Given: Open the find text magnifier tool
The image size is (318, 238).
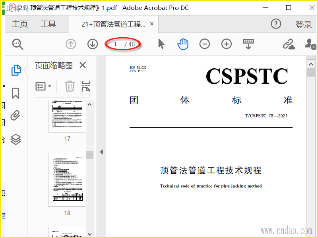Looking at the screenshot, I should tap(17, 44).
